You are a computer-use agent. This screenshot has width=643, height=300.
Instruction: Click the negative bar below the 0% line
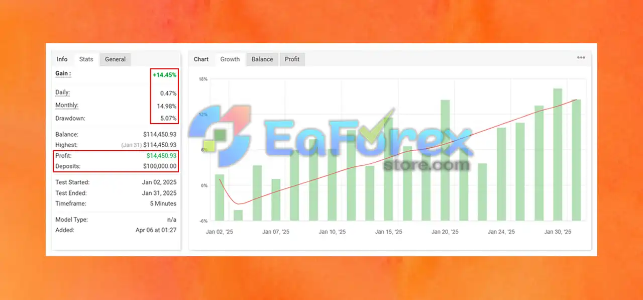(238, 215)
